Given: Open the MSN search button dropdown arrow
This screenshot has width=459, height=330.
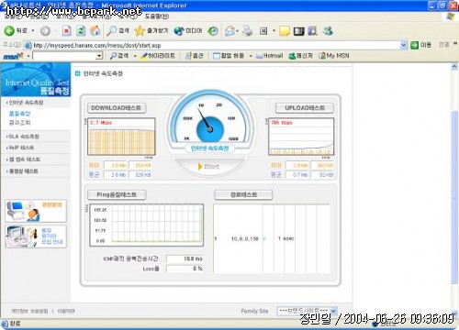Looking at the screenshot, I should coord(135,56).
